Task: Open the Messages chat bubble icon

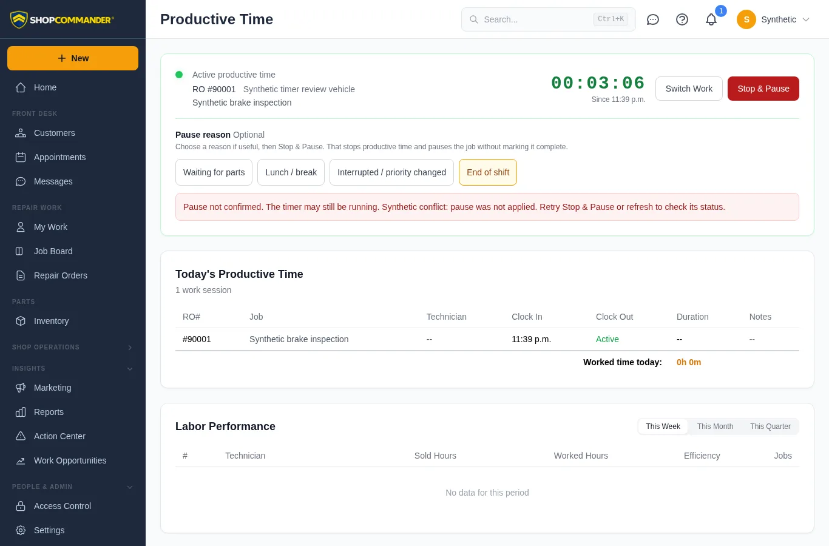Action: [x=21, y=181]
